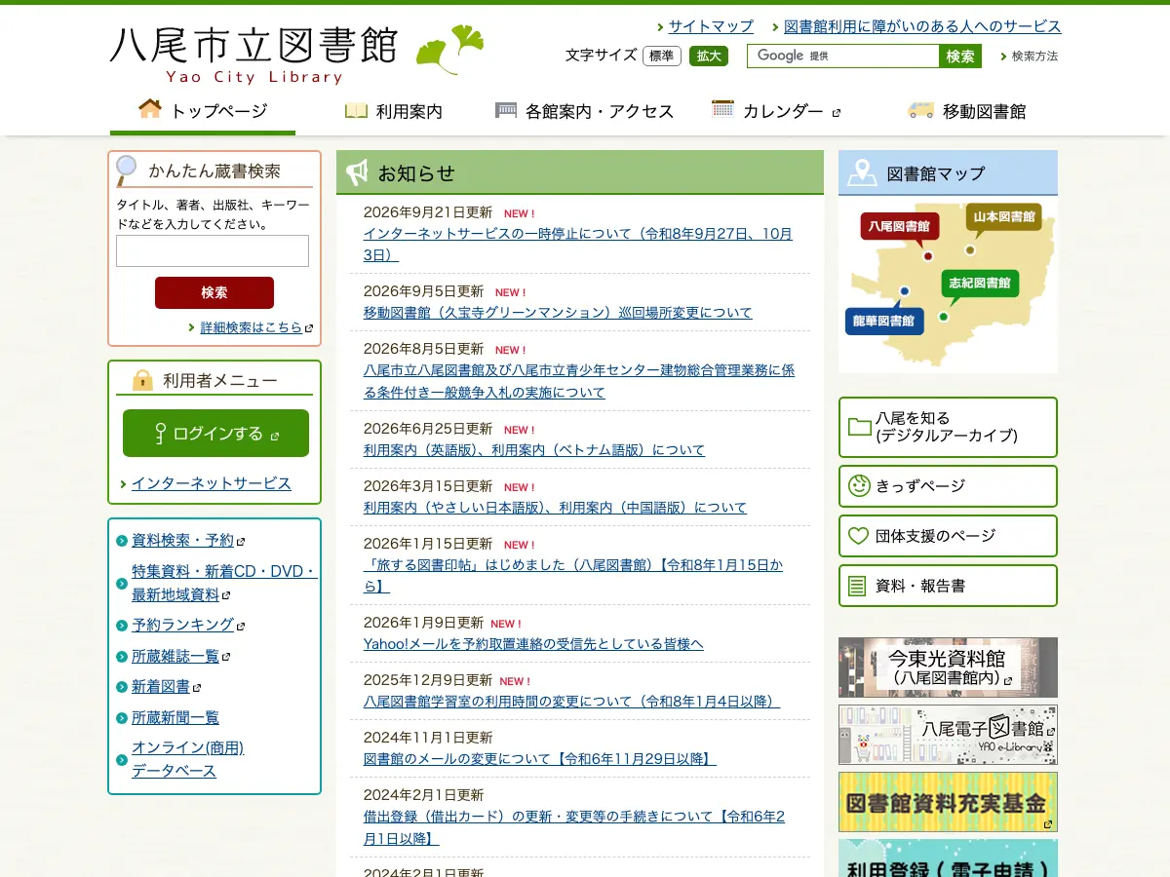
Task: Click the dark red 検索 catalog button
Action: click(x=214, y=292)
